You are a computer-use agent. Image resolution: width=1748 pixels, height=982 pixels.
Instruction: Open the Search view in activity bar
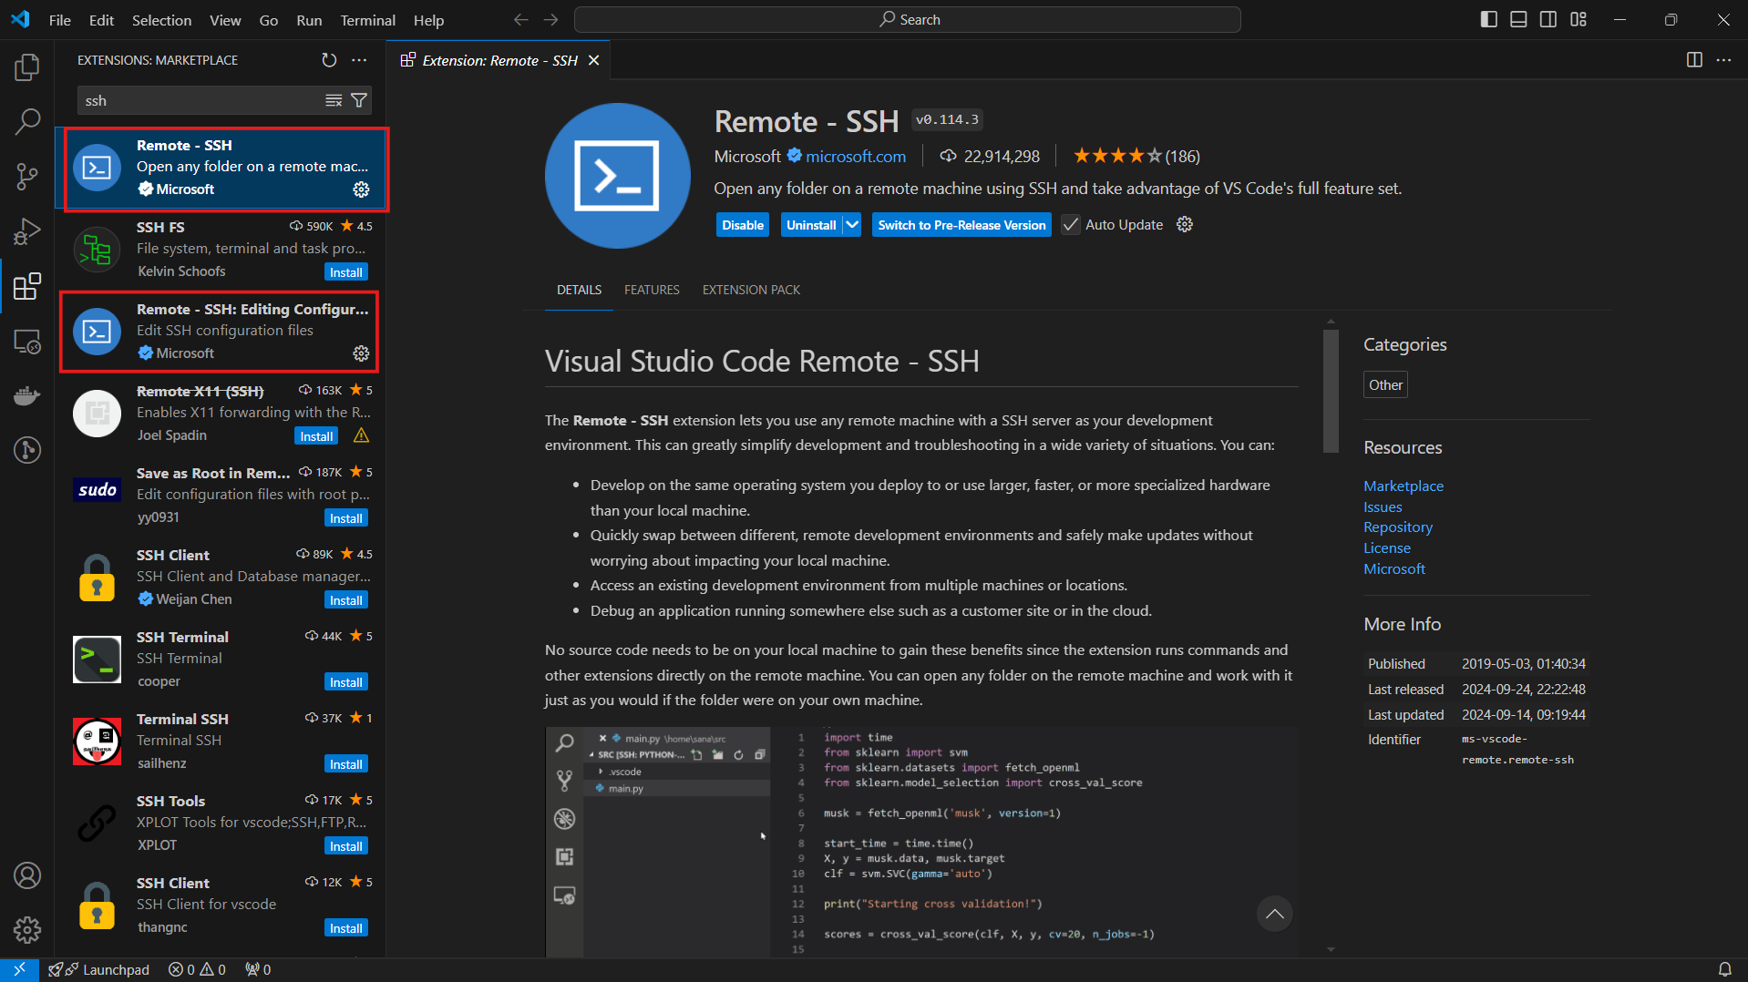pos(27,121)
